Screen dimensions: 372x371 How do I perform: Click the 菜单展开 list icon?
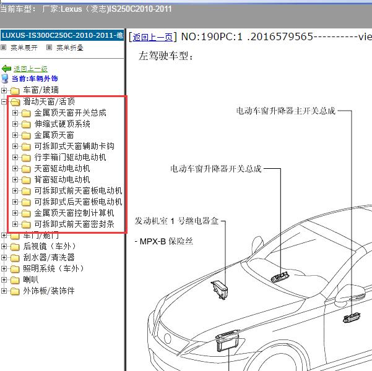click(x=4, y=48)
